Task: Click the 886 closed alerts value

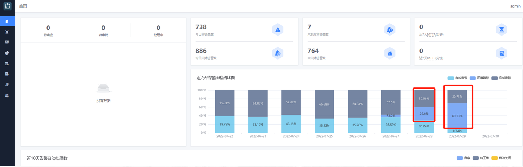Action: 201,50
